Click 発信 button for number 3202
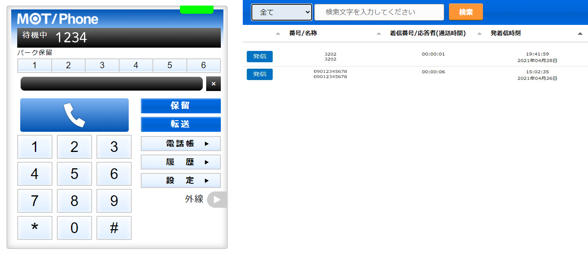 tap(260, 57)
